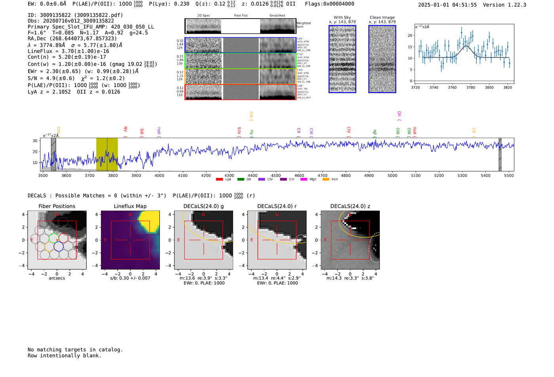Click the yellow highlighted band near 3774 Å
This screenshot has width=554, height=377.
pyautogui.click(x=107, y=154)
